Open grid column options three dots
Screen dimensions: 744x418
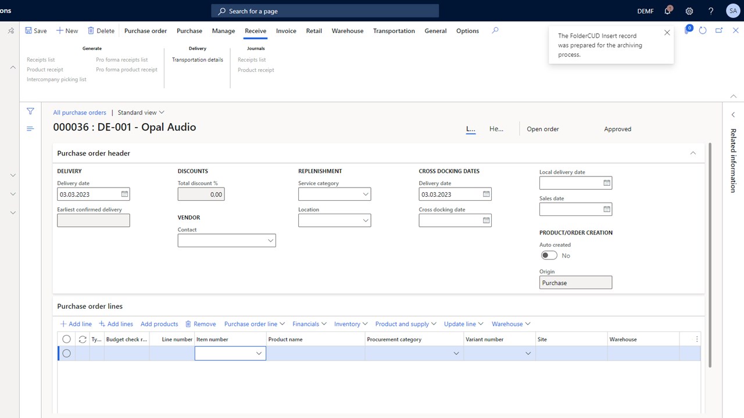(x=697, y=339)
